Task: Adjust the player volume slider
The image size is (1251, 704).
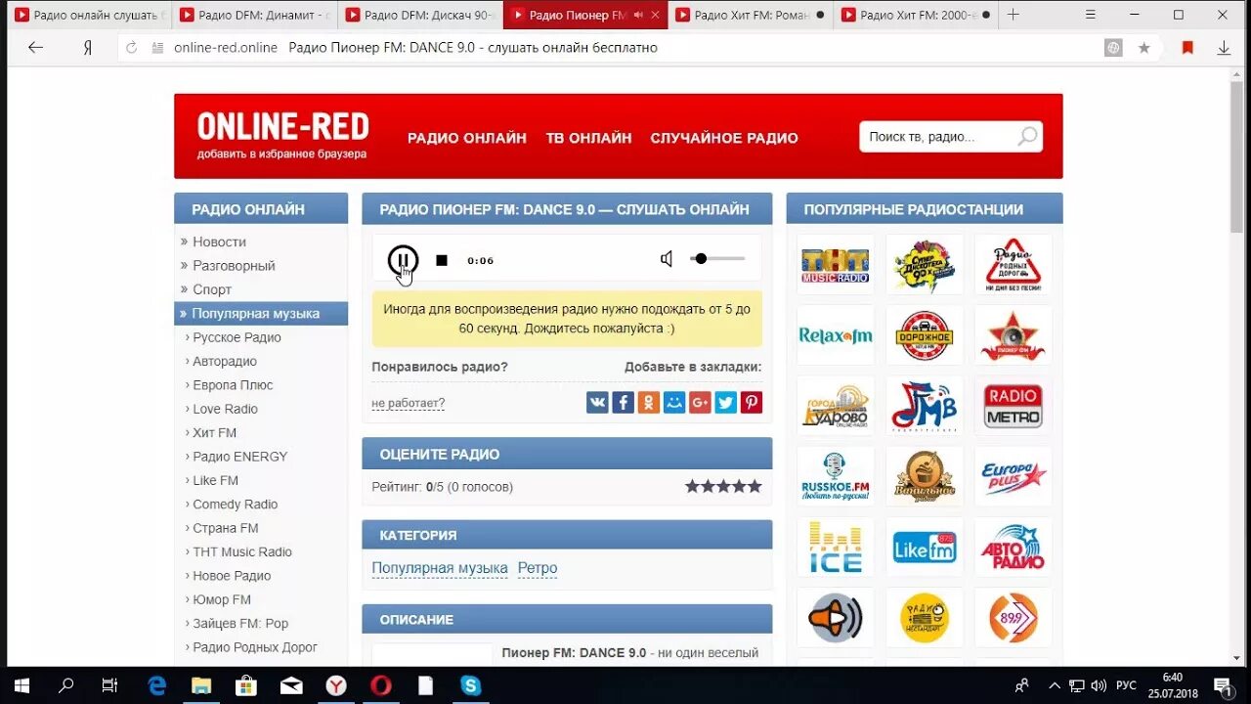Action: [718, 259]
